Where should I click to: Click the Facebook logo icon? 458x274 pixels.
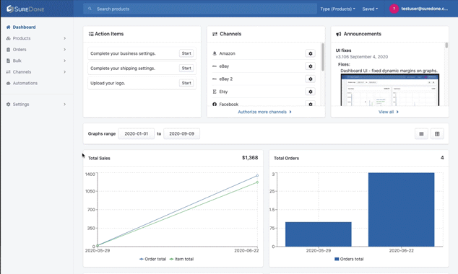coord(215,104)
